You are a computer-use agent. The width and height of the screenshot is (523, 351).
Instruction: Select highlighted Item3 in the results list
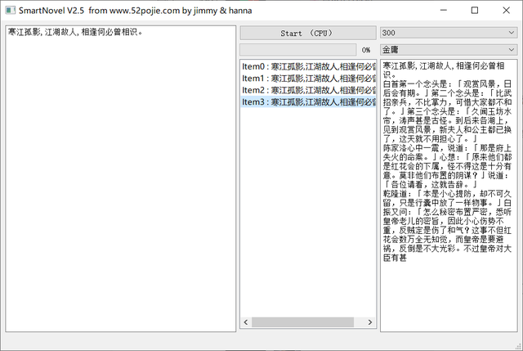[x=308, y=101]
